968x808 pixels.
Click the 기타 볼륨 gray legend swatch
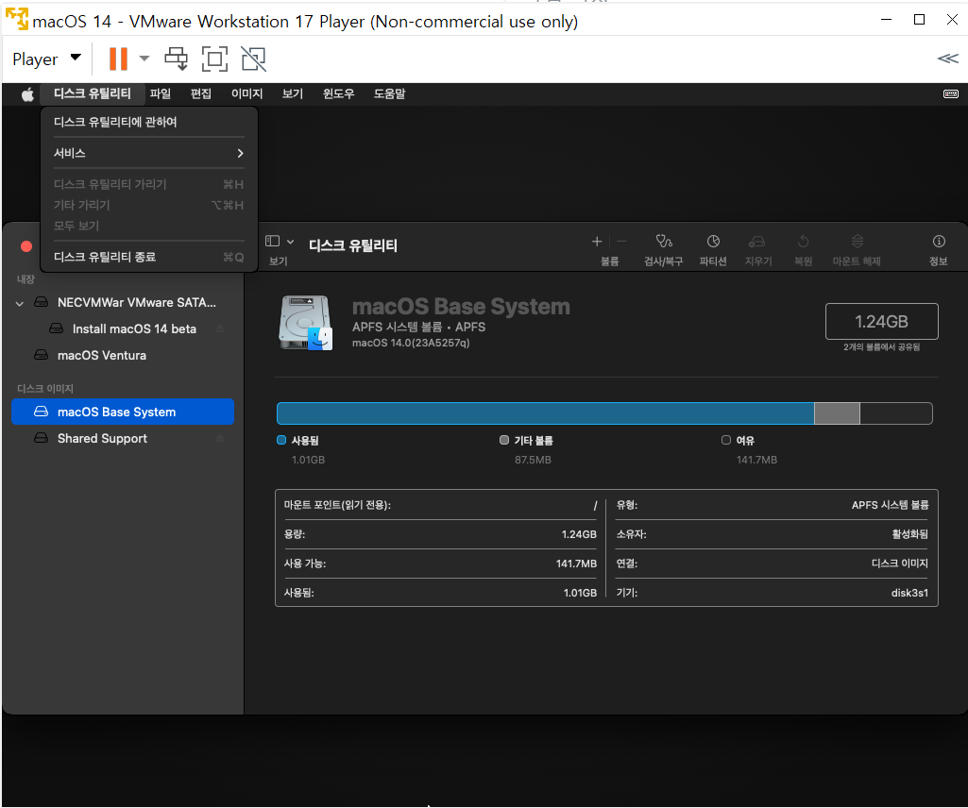pyautogui.click(x=504, y=440)
